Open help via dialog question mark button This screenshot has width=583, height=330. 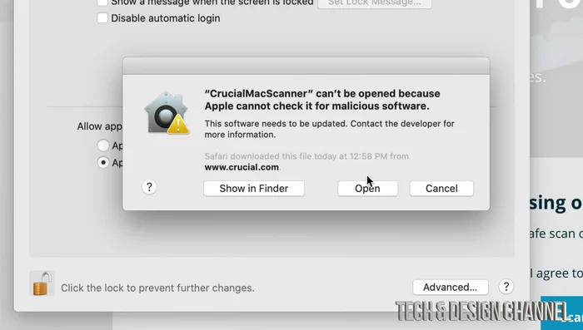(x=149, y=187)
